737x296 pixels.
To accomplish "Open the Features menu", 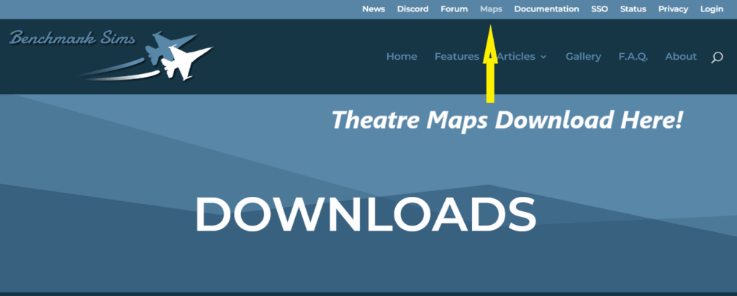I will pos(456,57).
